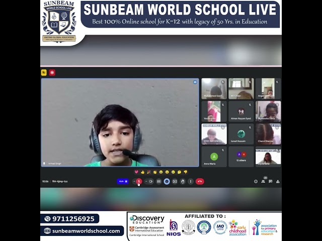
Task: Select the Anna Maria participant tile
Action: click(214, 157)
